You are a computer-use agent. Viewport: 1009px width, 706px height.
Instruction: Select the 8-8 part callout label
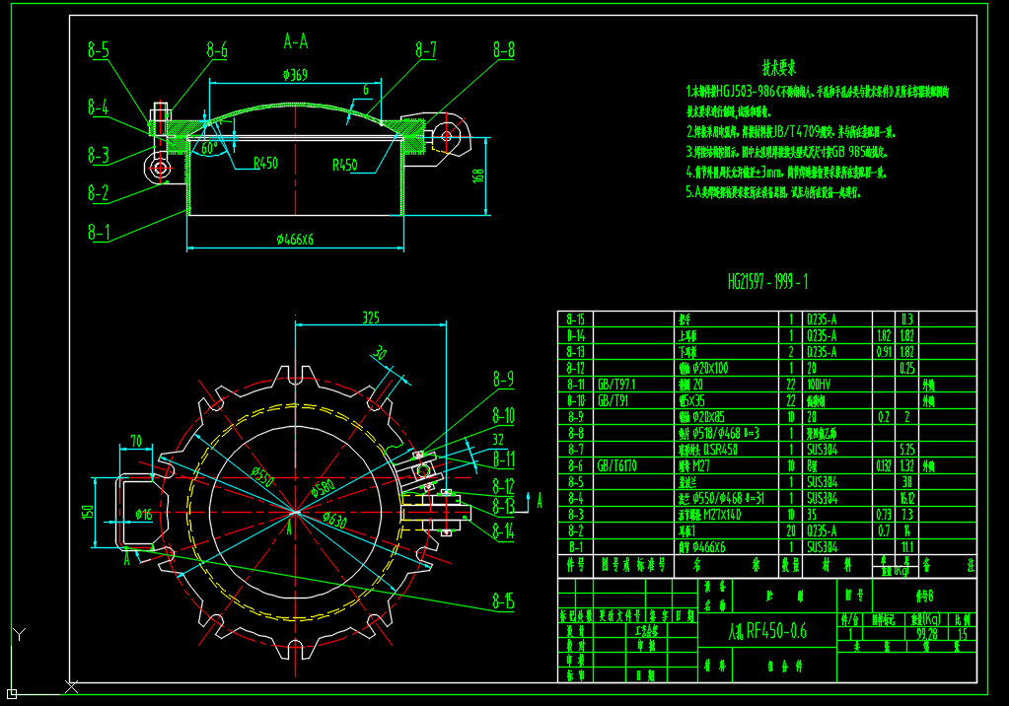coord(503,50)
